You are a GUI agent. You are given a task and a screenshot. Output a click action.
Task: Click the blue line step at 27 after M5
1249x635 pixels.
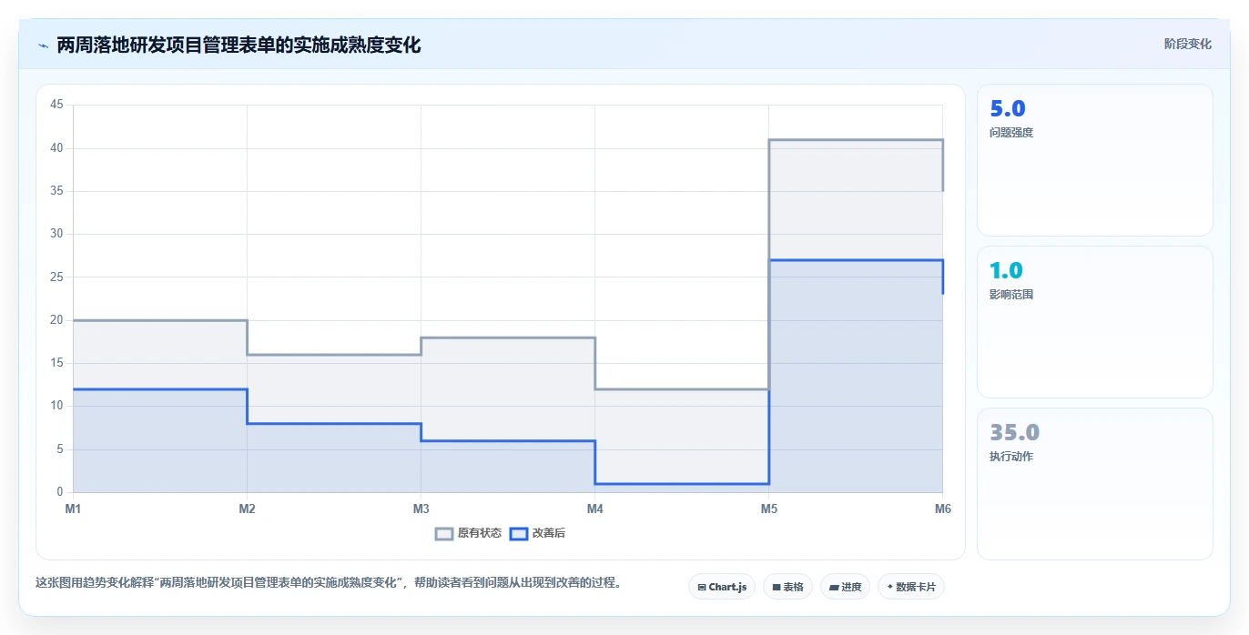856,260
